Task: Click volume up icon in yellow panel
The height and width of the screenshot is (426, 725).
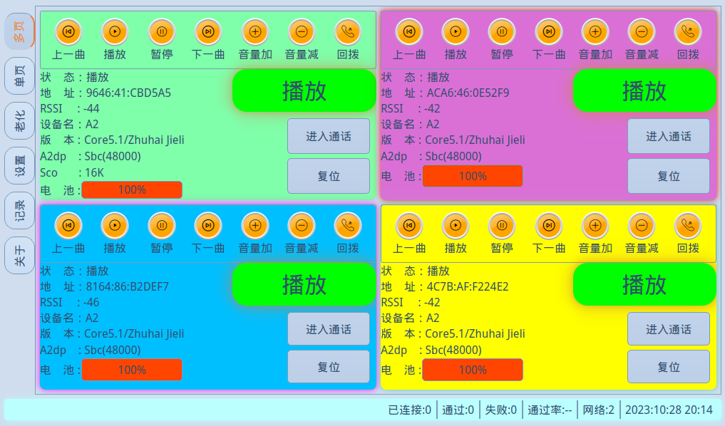Action: coord(595,226)
